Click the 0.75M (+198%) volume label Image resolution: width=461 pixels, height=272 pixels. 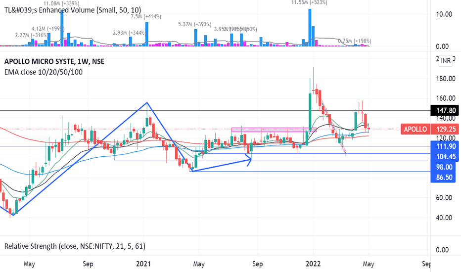355,41
